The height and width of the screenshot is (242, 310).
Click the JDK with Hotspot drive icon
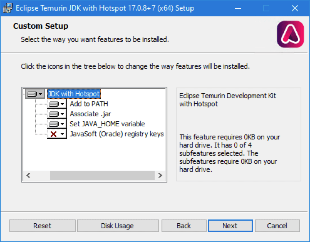32,94
